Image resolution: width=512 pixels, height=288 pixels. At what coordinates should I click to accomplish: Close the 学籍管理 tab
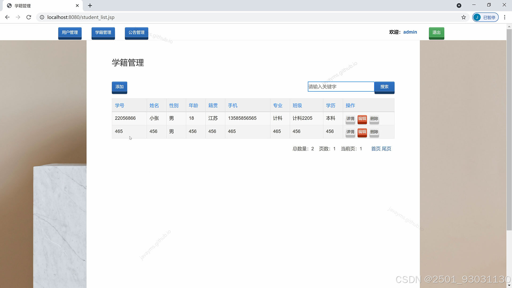tap(77, 5)
